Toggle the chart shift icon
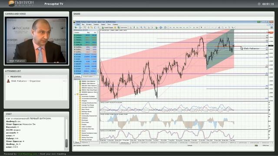Image resolution: width=278 pixels, height=156 pixels. click(x=152, y=27)
